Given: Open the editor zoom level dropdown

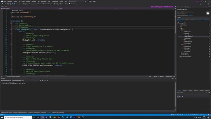Looking at the screenshot, I should pos(3,76).
